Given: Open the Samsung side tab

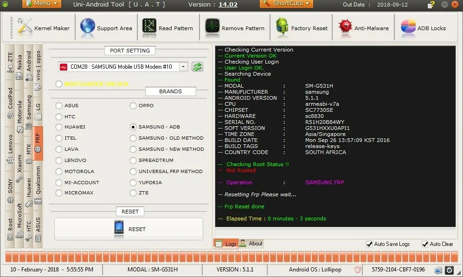Looking at the screenshot, I should [x=29, y=112].
